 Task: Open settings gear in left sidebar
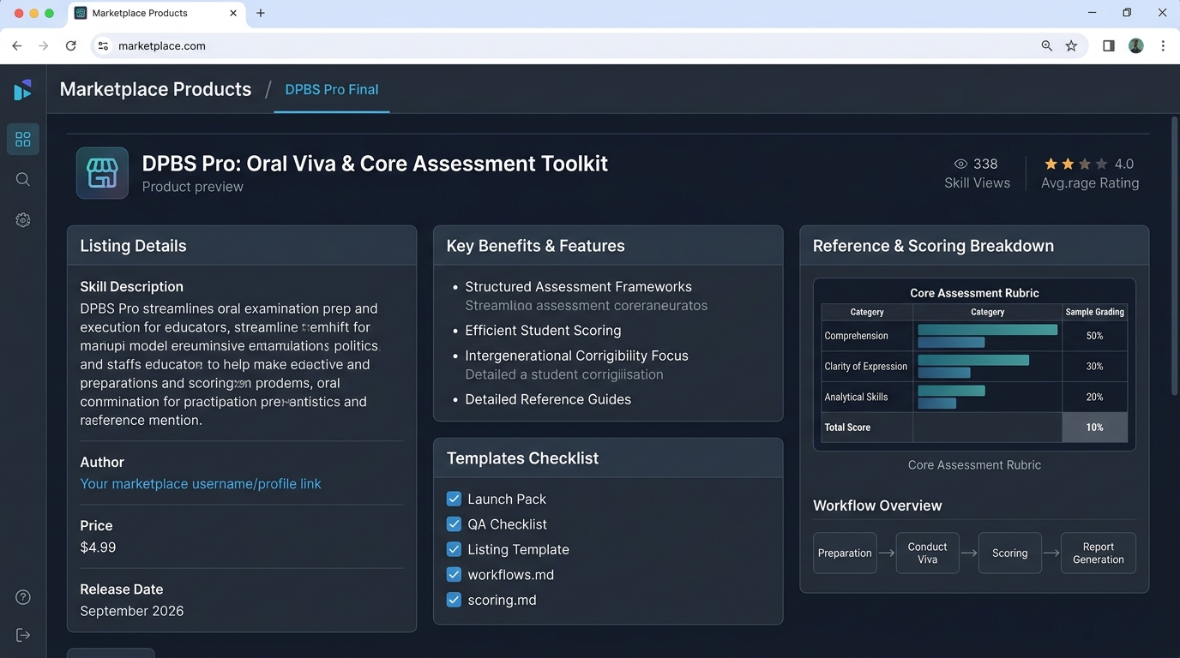pyautogui.click(x=23, y=220)
